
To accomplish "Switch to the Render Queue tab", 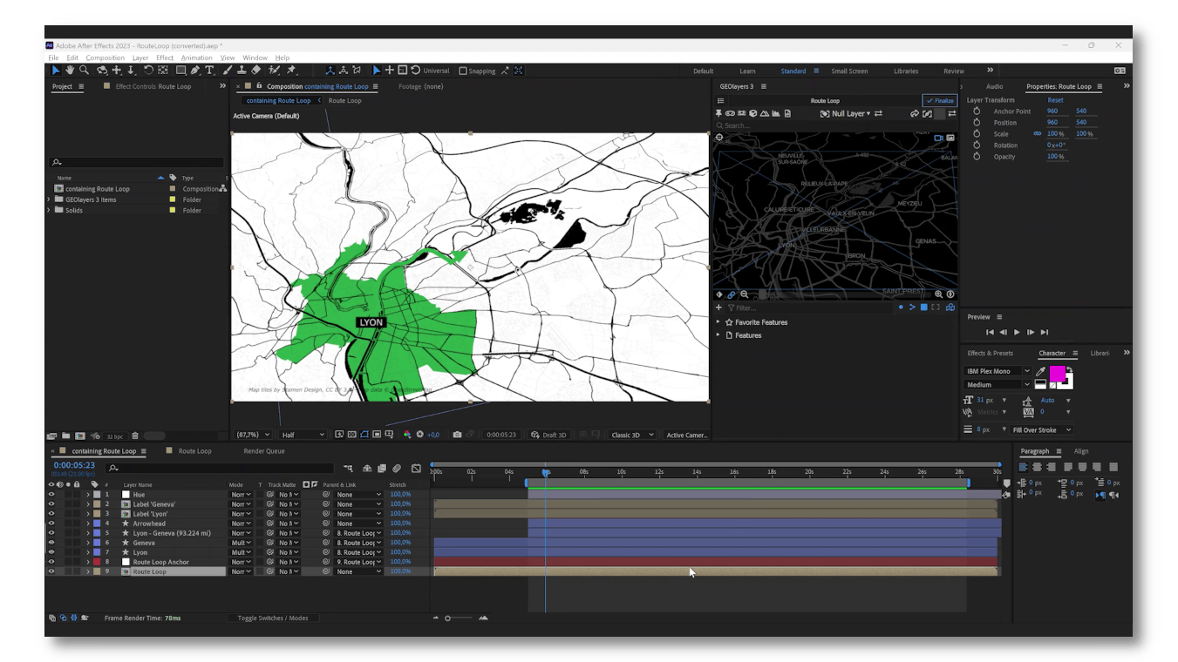I will pyautogui.click(x=264, y=451).
